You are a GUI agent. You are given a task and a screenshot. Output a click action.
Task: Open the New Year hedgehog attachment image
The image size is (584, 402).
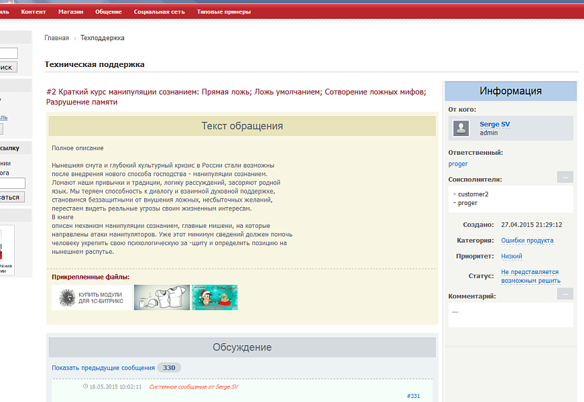pos(215,297)
